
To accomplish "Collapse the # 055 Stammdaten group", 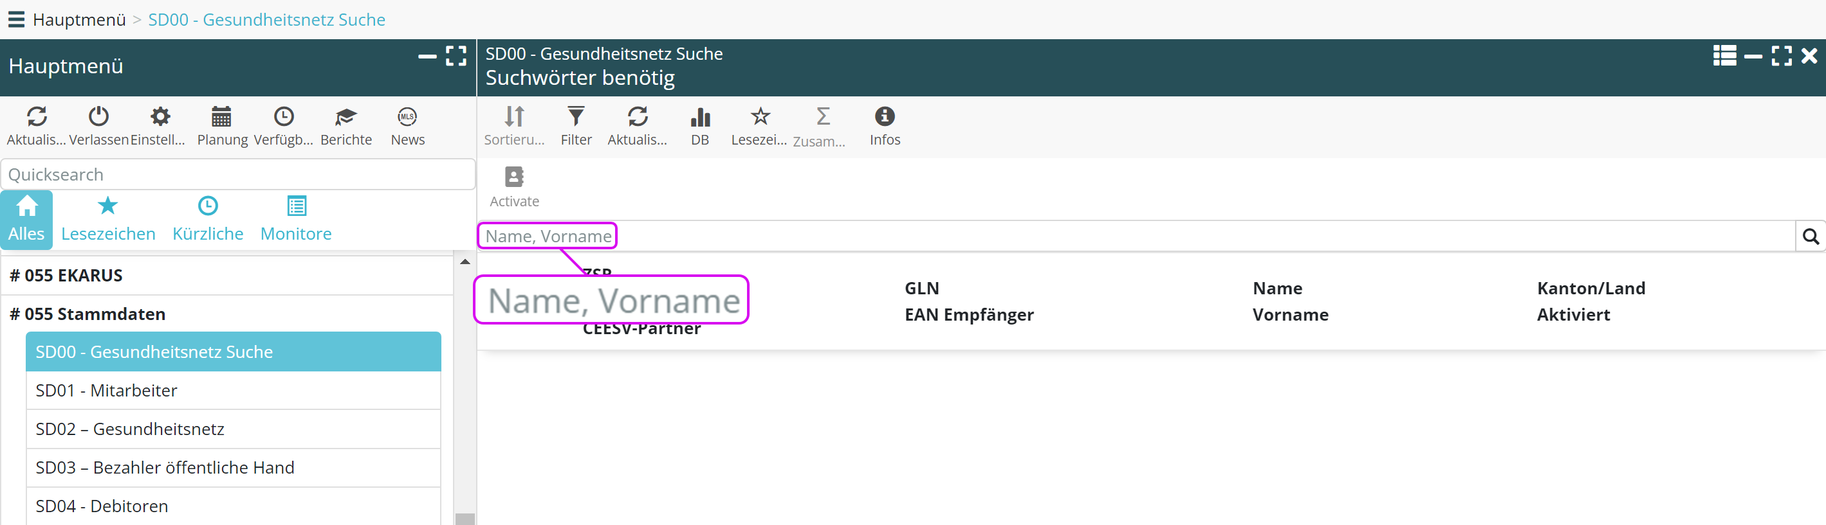I will [88, 314].
